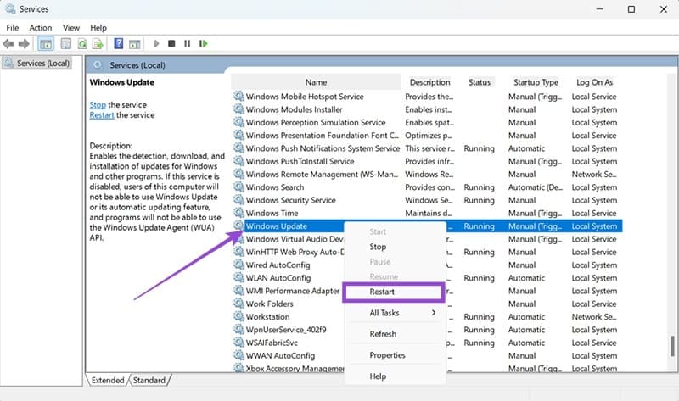Click the Stop Service square icon
Image resolution: width=679 pixels, height=401 pixels.
[171, 43]
